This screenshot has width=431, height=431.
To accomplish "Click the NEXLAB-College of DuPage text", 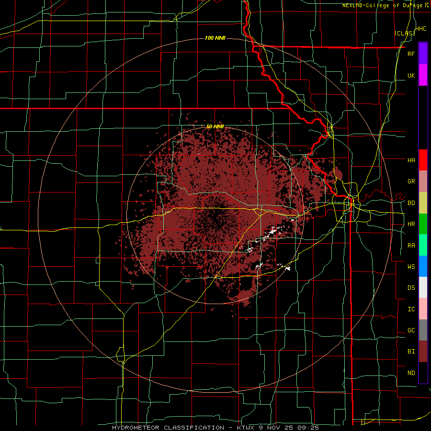I will point(382,5).
